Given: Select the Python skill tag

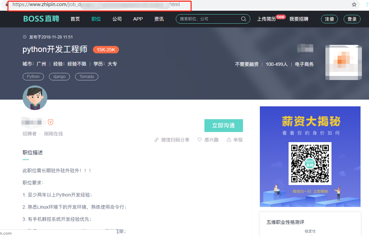Looking at the screenshot, I should 33,77.
